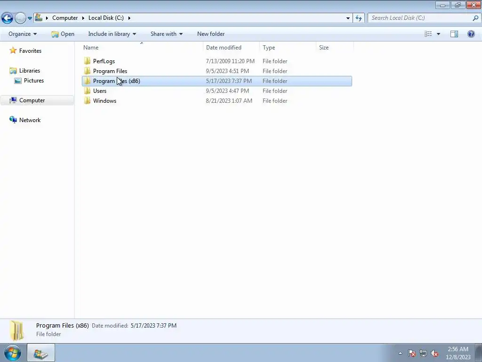This screenshot has width=482, height=362.
Task: Show the preview pane
Action: coord(454,34)
